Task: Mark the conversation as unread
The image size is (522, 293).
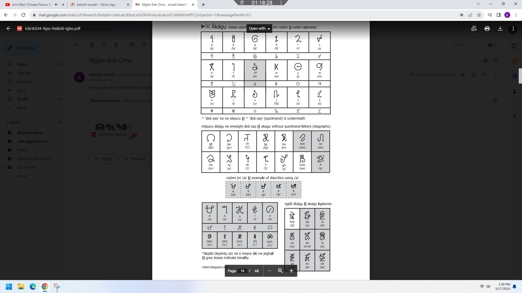Action: click(x=132, y=45)
